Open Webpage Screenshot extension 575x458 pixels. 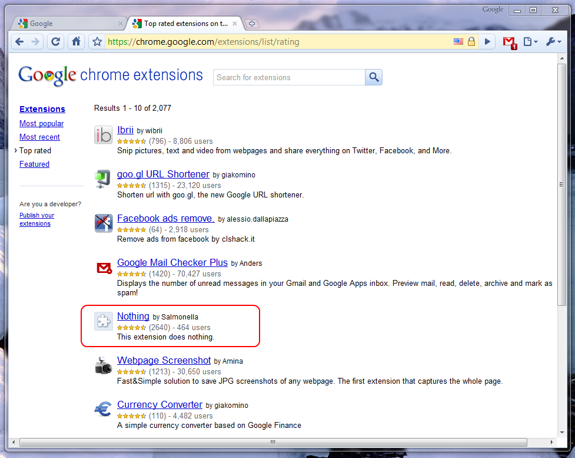[164, 360]
